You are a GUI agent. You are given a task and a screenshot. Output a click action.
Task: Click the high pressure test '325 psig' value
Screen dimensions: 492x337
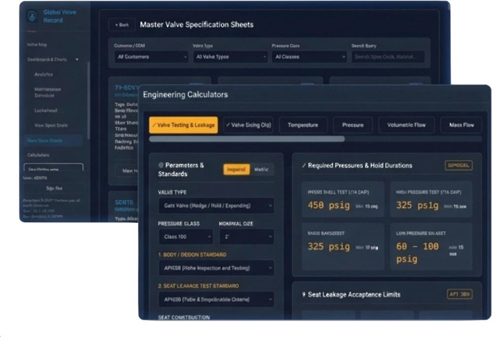coord(417,205)
